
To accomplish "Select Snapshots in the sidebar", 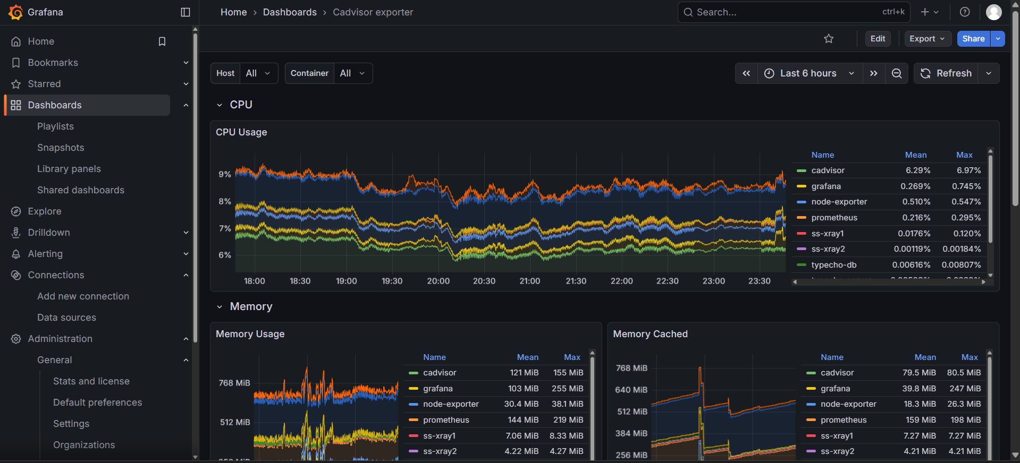I will click(61, 148).
